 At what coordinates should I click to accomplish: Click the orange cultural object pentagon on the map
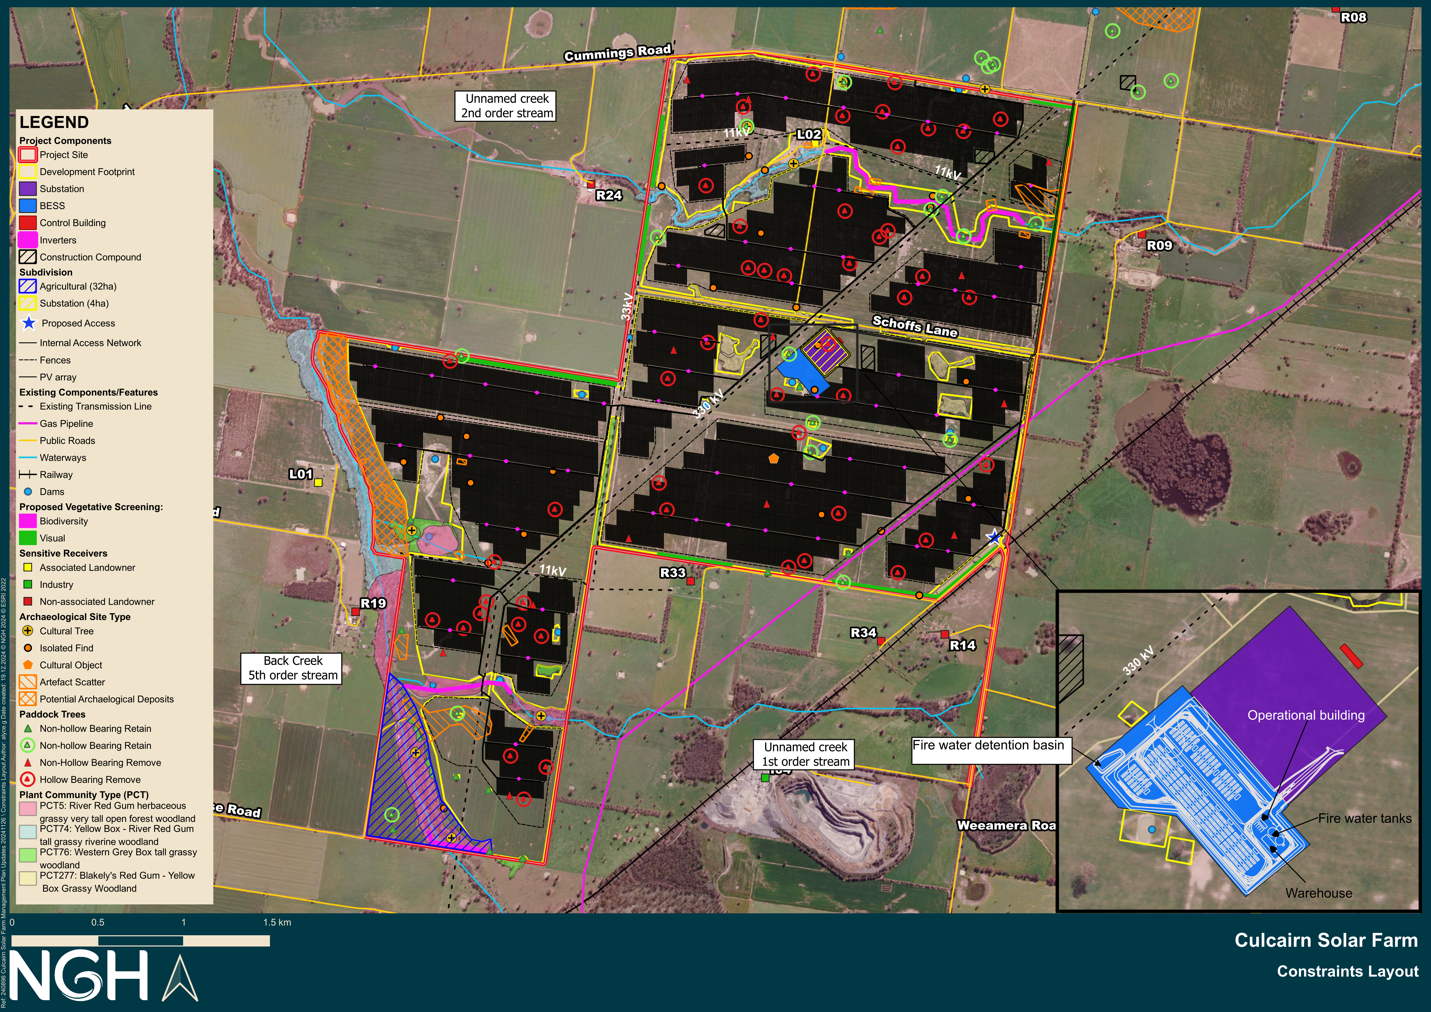(773, 458)
